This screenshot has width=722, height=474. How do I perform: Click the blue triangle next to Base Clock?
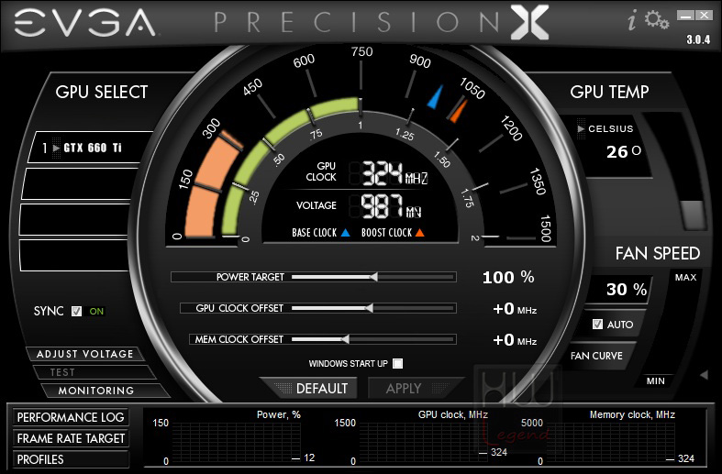click(345, 233)
